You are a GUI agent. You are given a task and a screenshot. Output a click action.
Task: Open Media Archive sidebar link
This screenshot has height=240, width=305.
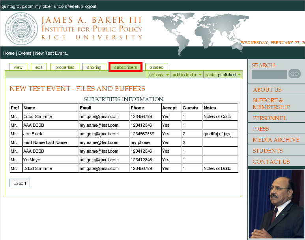[276, 140]
